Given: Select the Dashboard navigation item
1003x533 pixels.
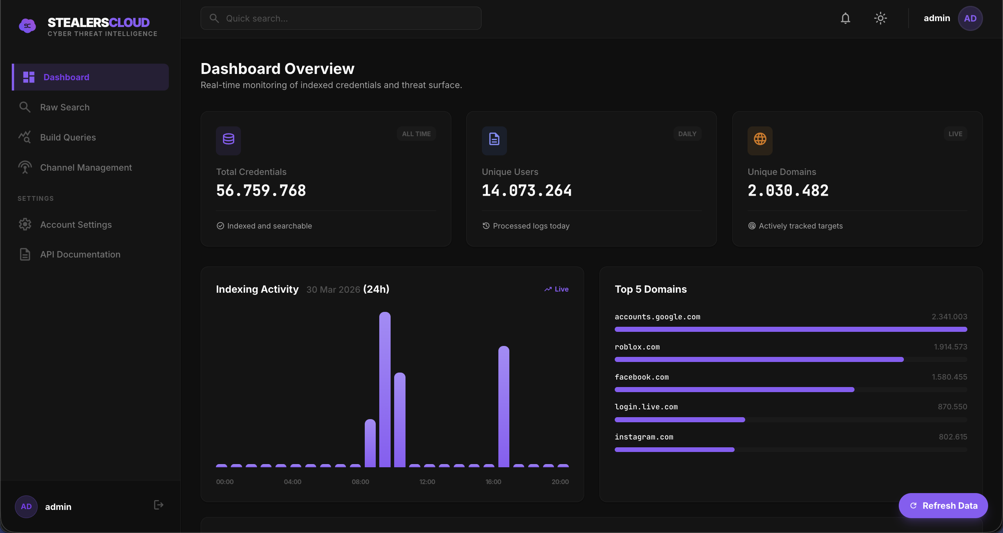Looking at the screenshot, I should click(65, 77).
